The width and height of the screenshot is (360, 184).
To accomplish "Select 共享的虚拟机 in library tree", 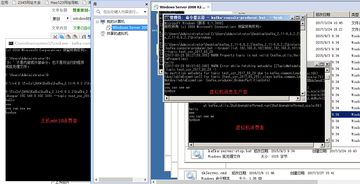I will (117, 34).
